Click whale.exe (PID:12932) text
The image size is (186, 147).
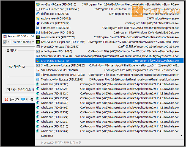click(x=54, y=122)
